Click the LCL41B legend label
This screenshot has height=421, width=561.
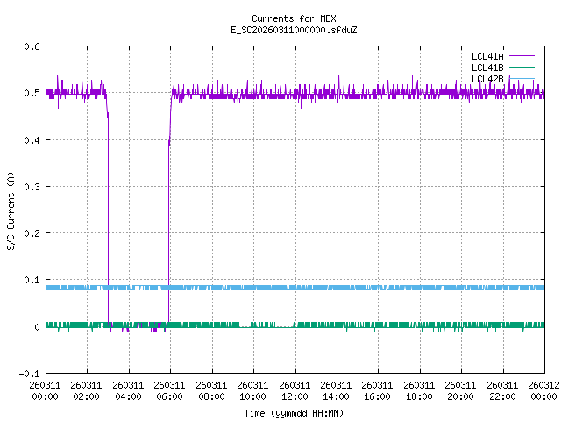click(486, 68)
